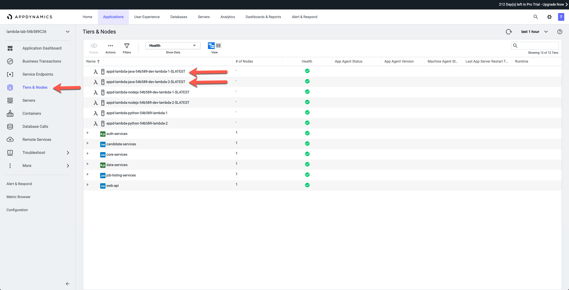Open the help question mark icon

pyautogui.click(x=560, y=32)
